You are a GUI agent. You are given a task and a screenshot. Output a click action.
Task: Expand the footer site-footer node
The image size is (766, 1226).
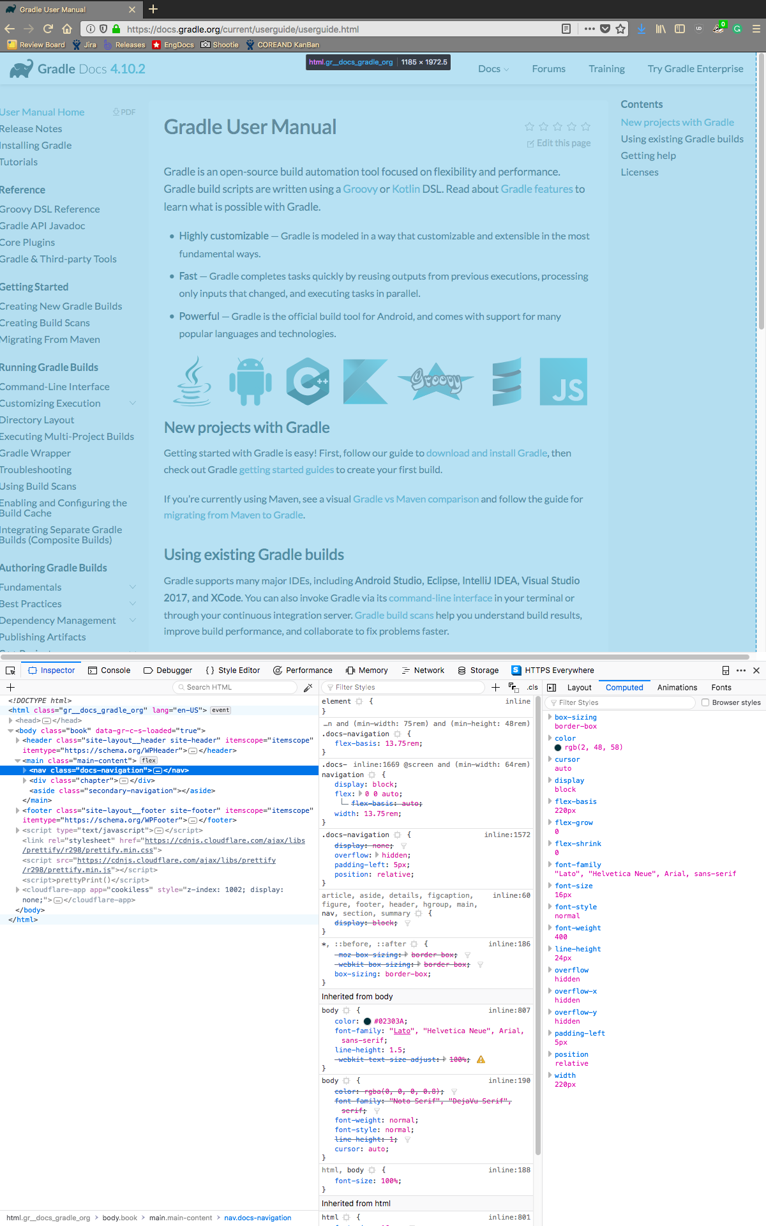click(x=18, y=810)
